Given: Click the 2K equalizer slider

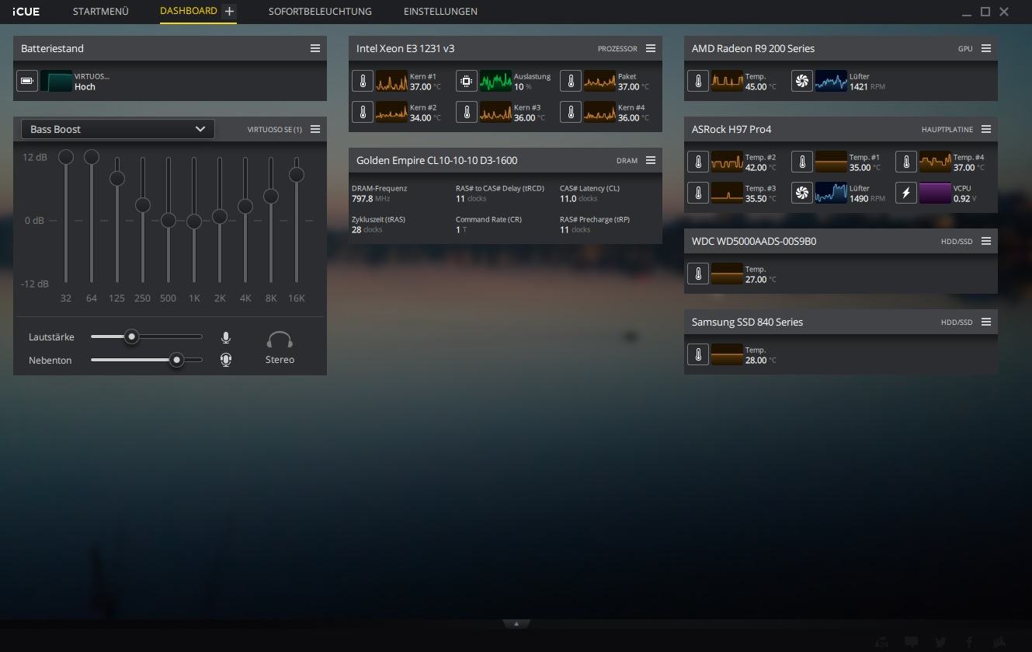Looking at the screenshot, I should [220, 220].
